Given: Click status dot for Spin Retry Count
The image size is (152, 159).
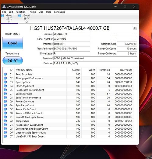Looking at the screenshot, I should pyautogui.click(x=5, y=105).
